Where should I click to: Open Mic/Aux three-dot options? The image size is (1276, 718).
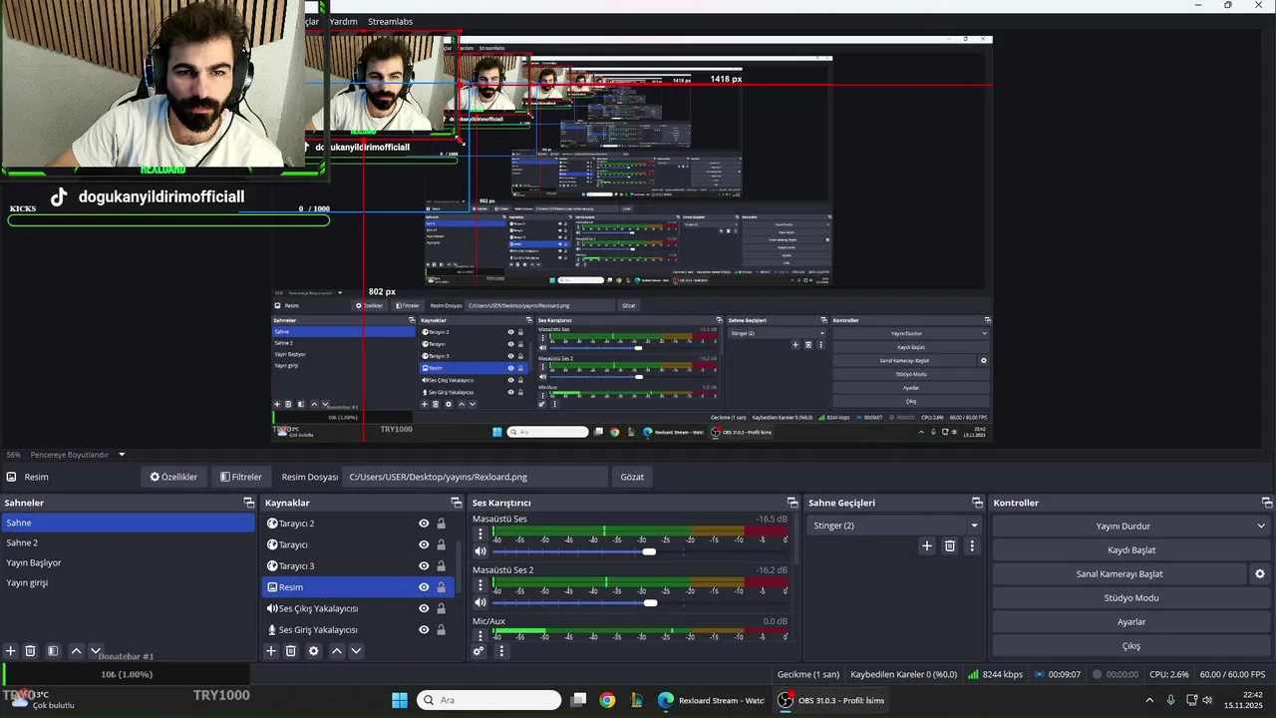coord(480,636)
